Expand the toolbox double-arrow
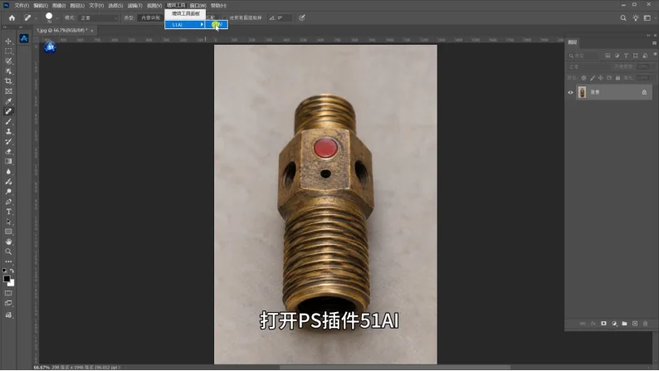This screenshot has width=659, height=371. coord(5,27)
